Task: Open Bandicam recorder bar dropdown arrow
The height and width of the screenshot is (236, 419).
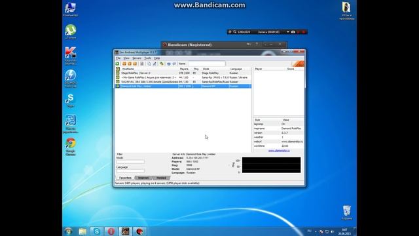Action: (x=288, y=32)
